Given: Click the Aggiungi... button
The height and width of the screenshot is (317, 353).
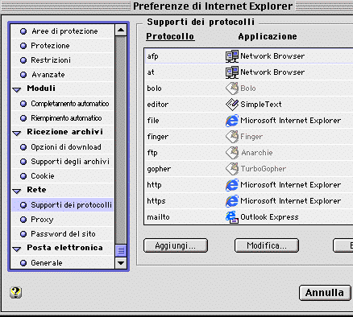Looking at the screenshot, I should pos(176,245).
